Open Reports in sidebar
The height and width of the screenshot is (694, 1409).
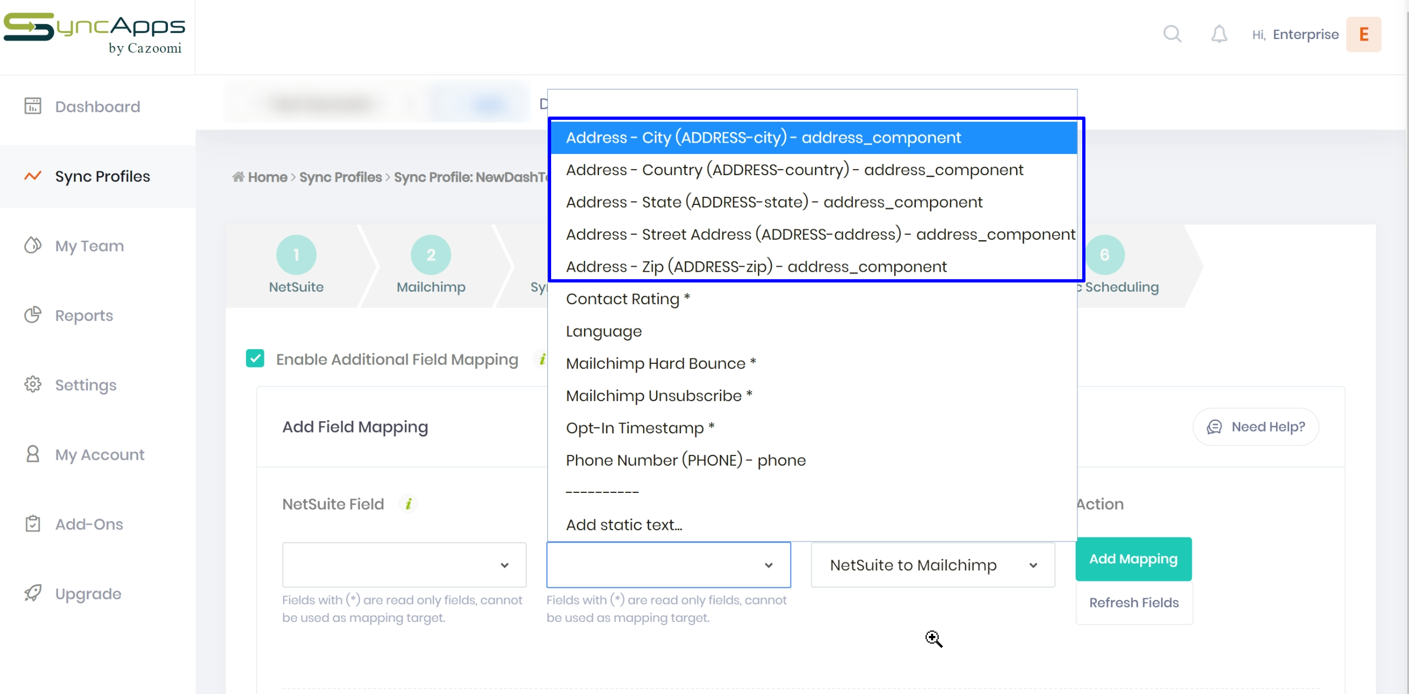[98, 315]
